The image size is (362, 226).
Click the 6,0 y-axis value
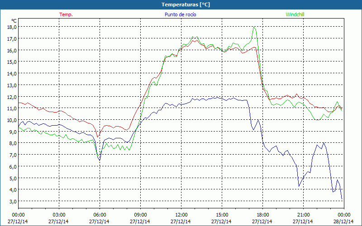[x=13, y=166]
